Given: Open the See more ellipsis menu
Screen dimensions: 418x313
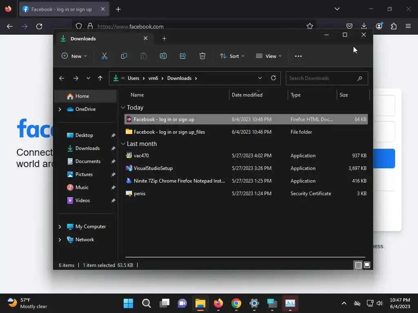Looking at the screenshot, I should tap(298, 56).
